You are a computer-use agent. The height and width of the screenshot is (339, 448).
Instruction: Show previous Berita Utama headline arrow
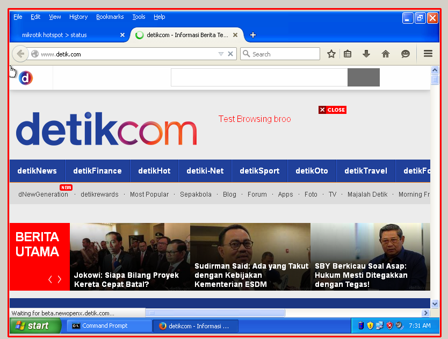(x=50, y=279)
